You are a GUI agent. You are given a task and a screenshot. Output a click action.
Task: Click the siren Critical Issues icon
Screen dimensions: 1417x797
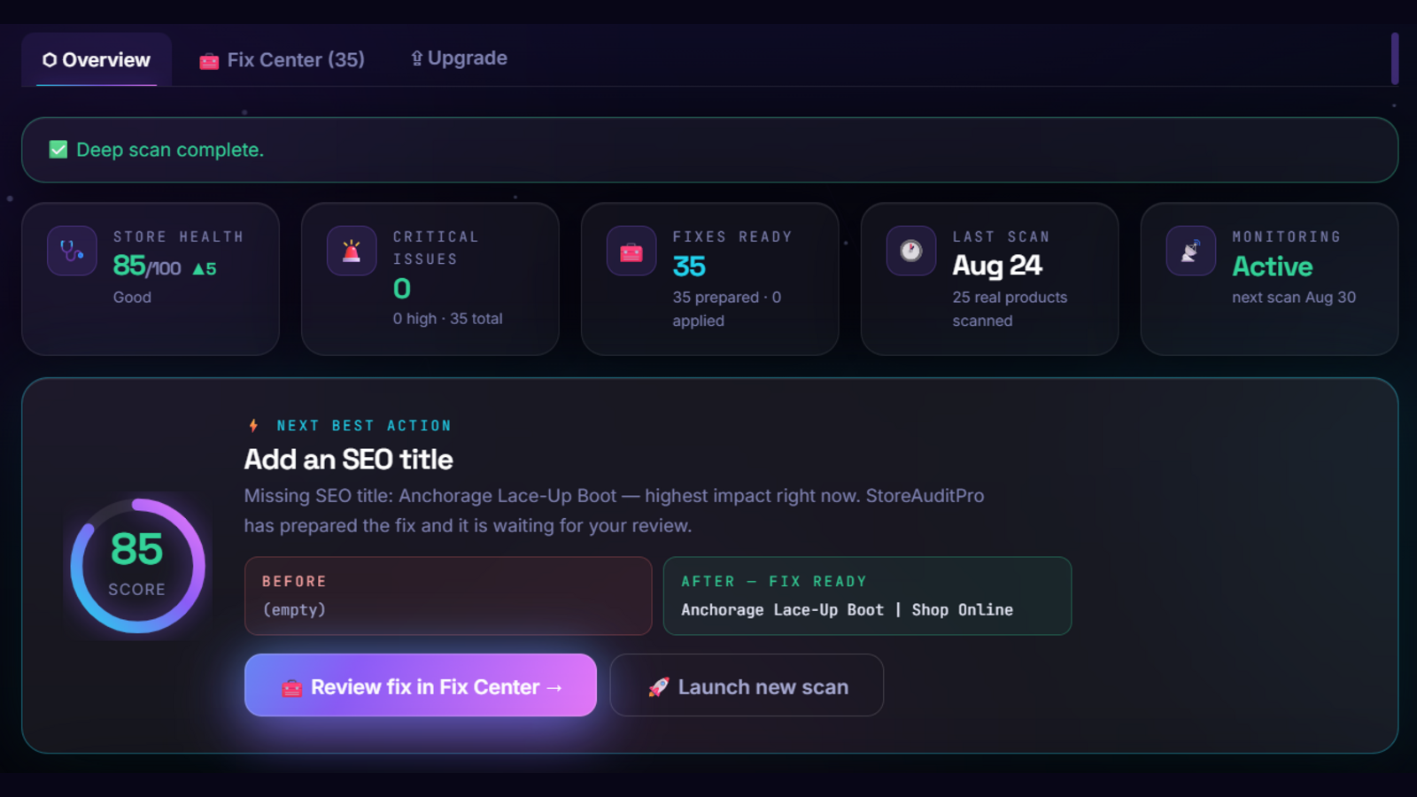pos(352,251)
